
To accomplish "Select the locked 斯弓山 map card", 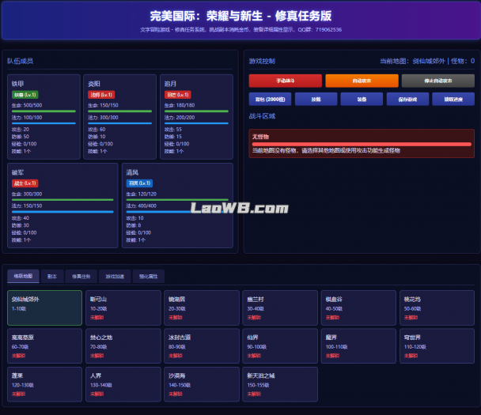I will point(123,307).
